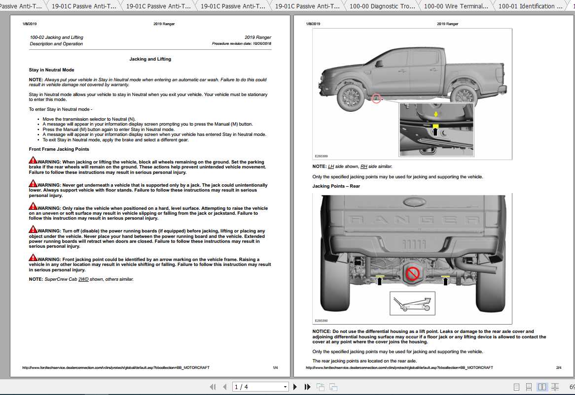Toggle the two-page facing view
575x395 pixels.
coord(542,387)
